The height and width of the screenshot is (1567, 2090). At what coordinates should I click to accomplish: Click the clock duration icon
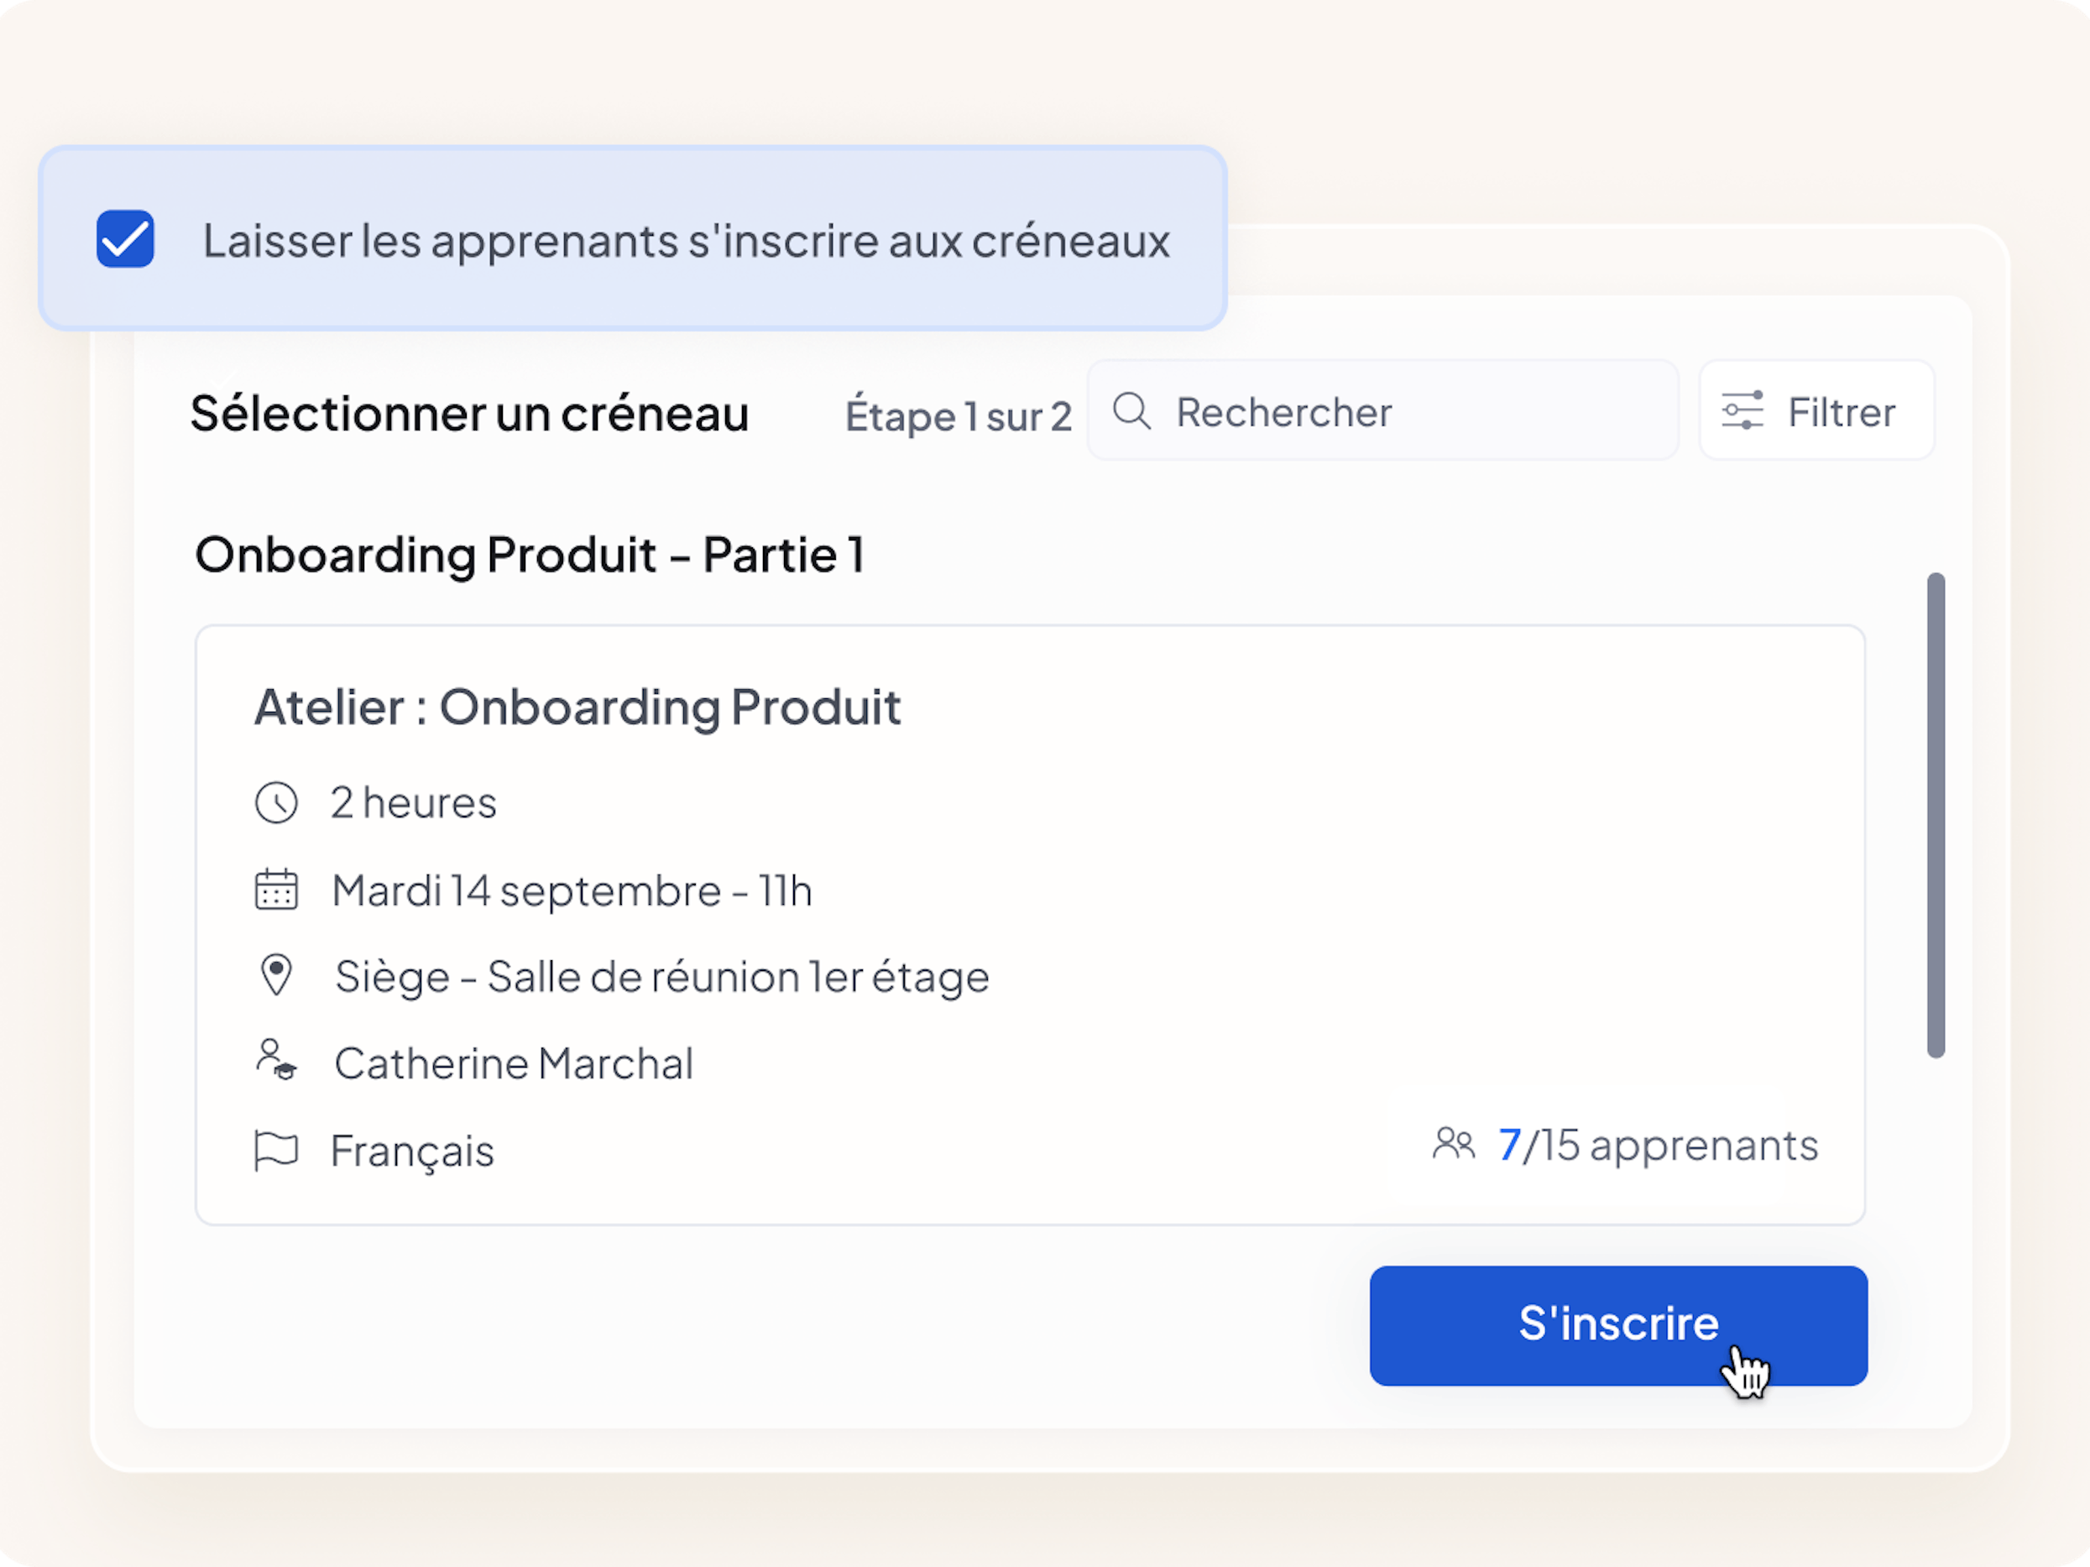click(x=276, y=803)
